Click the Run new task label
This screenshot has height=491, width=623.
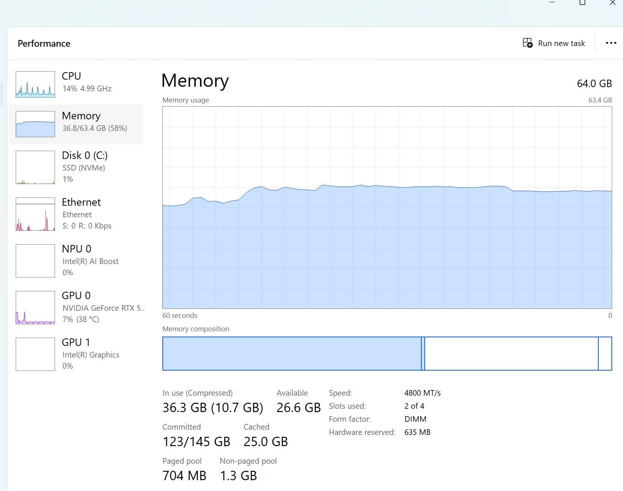[x=561, y=43]
